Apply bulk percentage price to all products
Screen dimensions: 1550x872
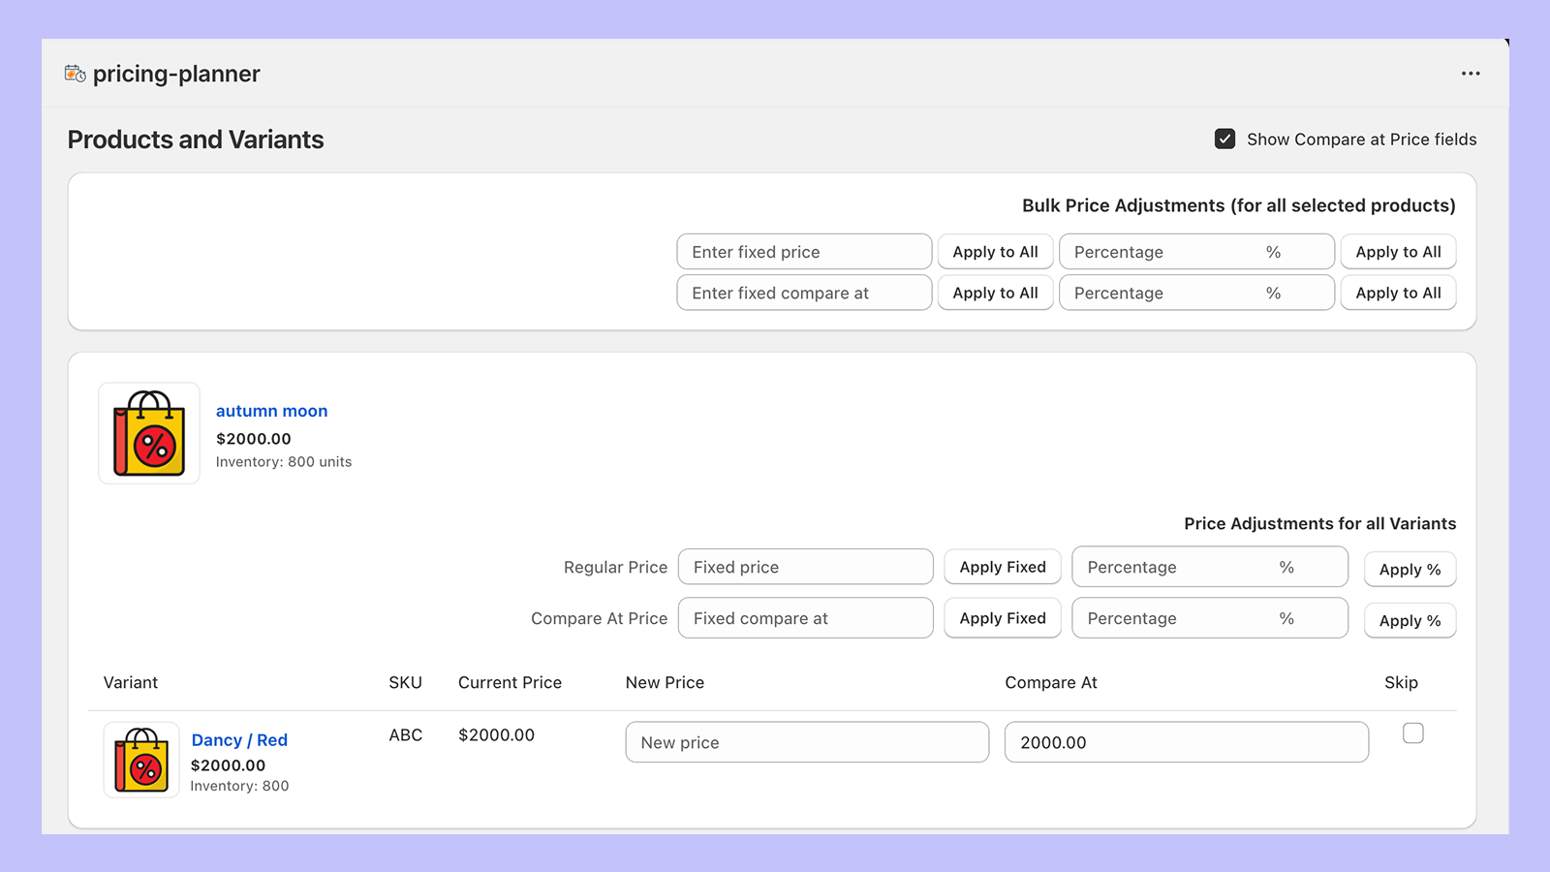[1398, 251]
